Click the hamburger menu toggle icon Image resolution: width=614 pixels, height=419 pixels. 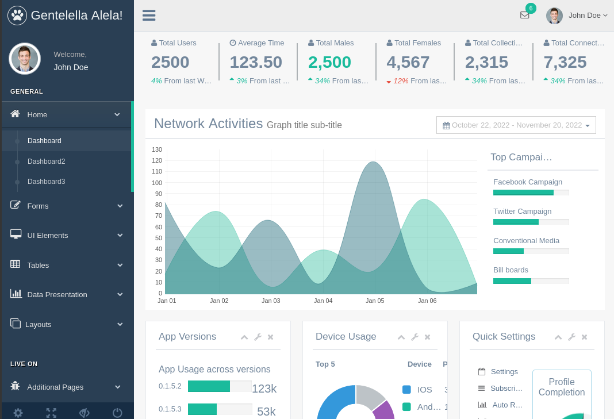click(x=149, y=16)
